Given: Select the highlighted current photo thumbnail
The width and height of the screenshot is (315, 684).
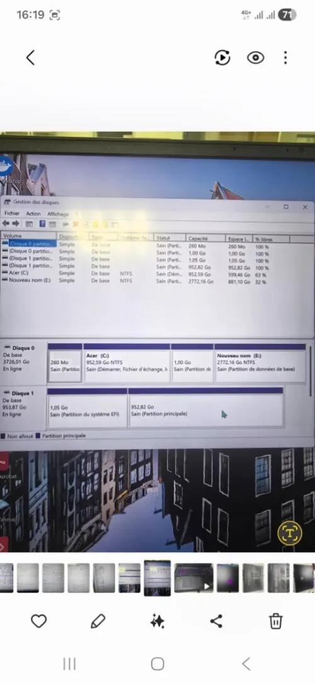Looking at the screenshot, I should click(157, 578).
